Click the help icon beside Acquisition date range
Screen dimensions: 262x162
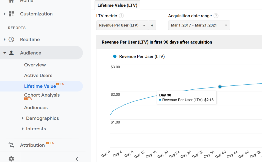216,16
